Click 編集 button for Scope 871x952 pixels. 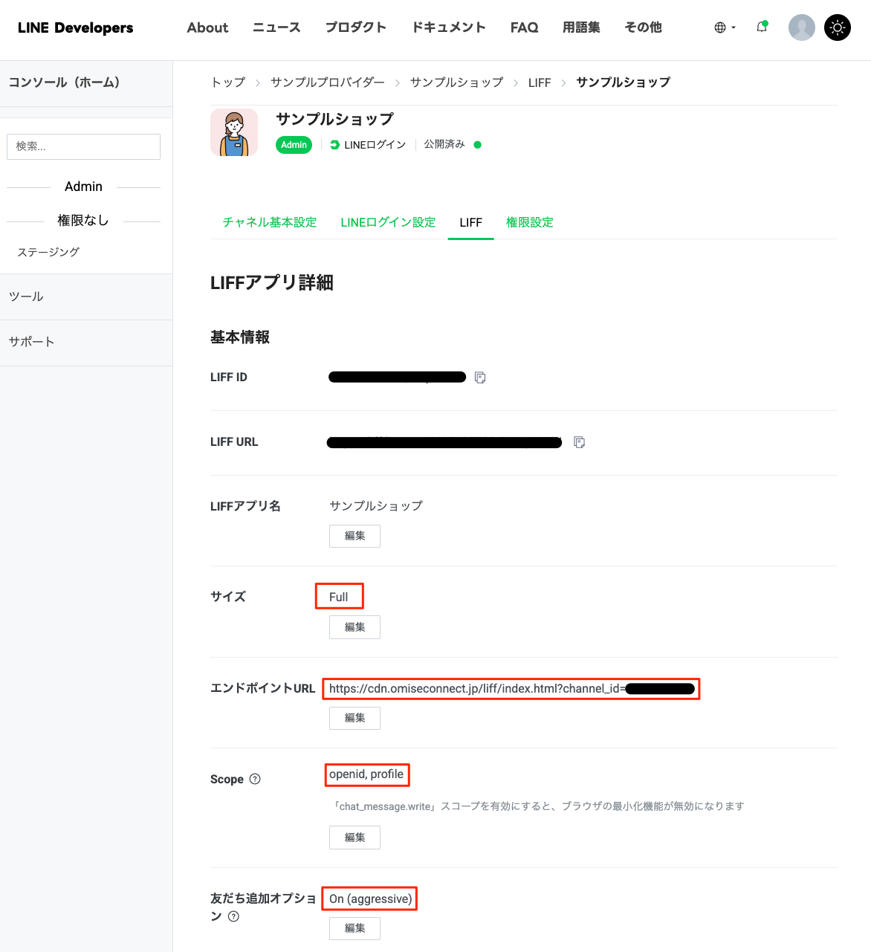point(354,838)
